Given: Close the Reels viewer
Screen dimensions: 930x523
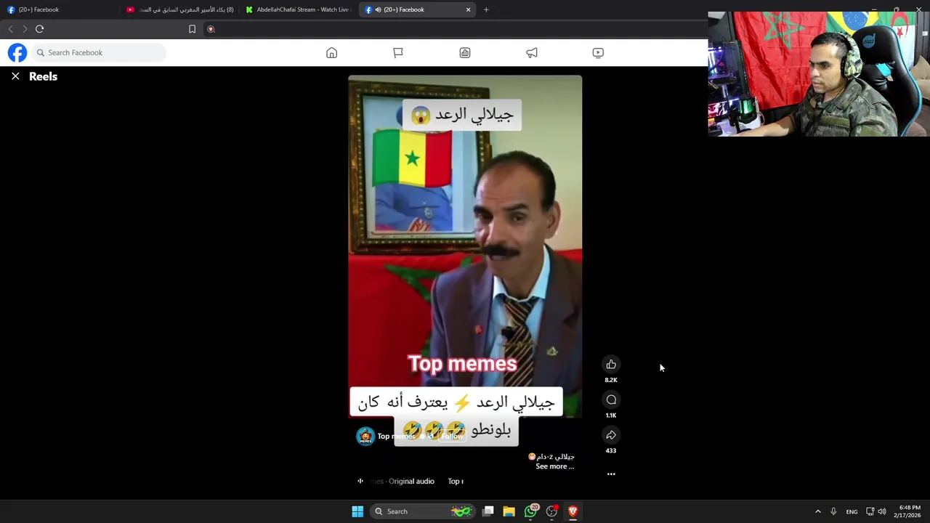Looking at the screenshot, I should click(x=15, y=76).
